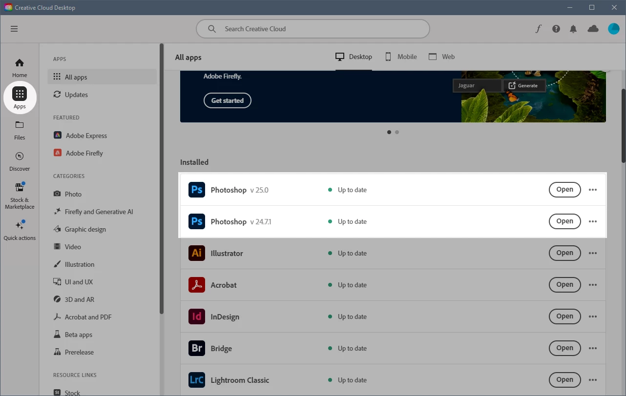The height and width of the screenshot is (396, 626).
Task: Click Photoshop v 25.0 app icon
Action: point(197,190)
